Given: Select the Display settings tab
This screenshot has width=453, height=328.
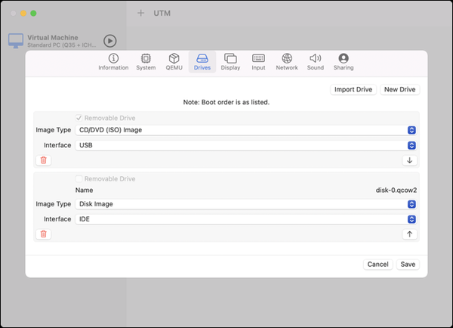Looking at the screenshot, I should (x=230, y=62).
